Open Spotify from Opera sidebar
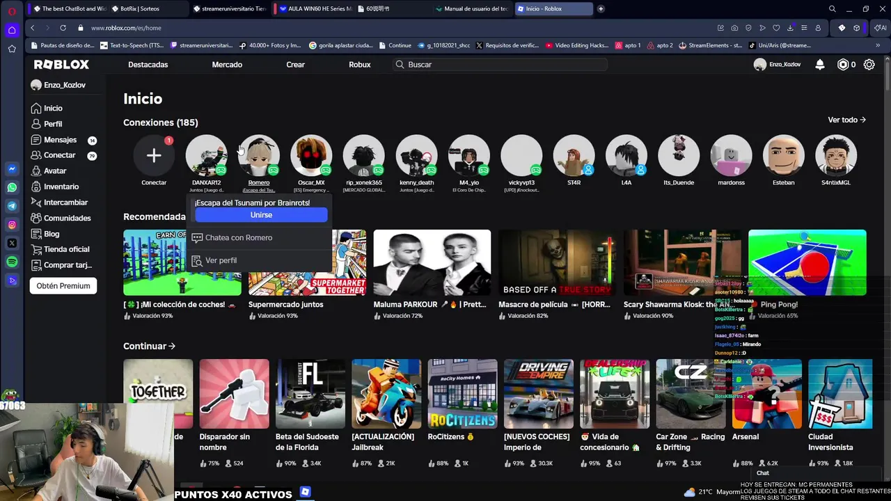Image resolution: width=891 pixels, height=501 pixels. [x=12, y=262]
